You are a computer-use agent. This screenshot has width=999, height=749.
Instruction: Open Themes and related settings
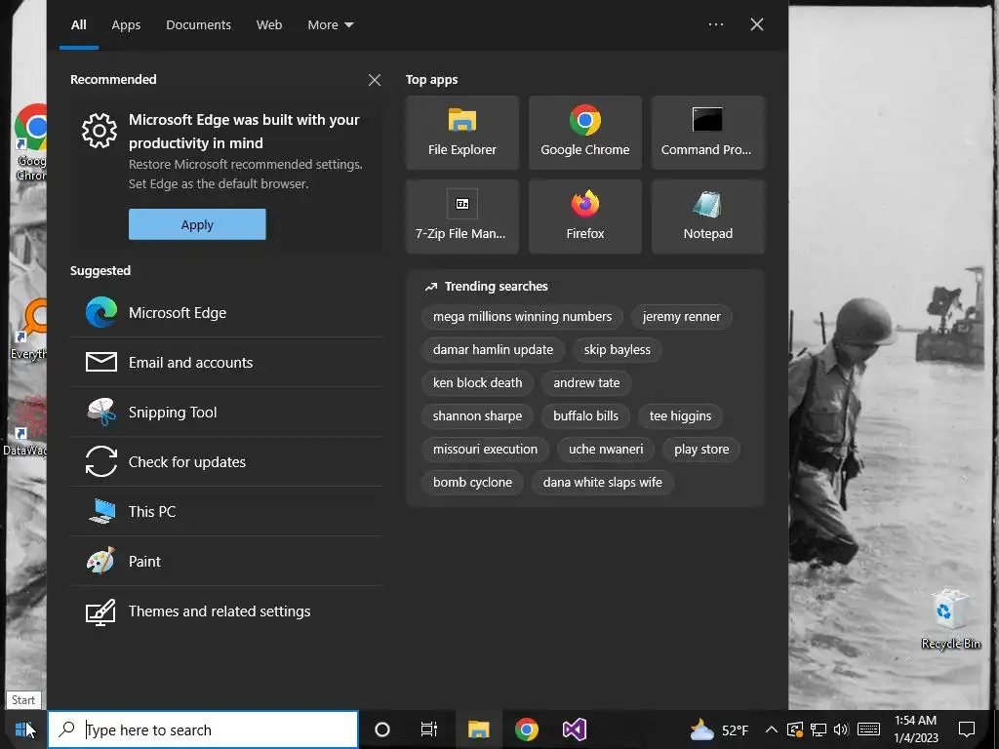point(226,611)
